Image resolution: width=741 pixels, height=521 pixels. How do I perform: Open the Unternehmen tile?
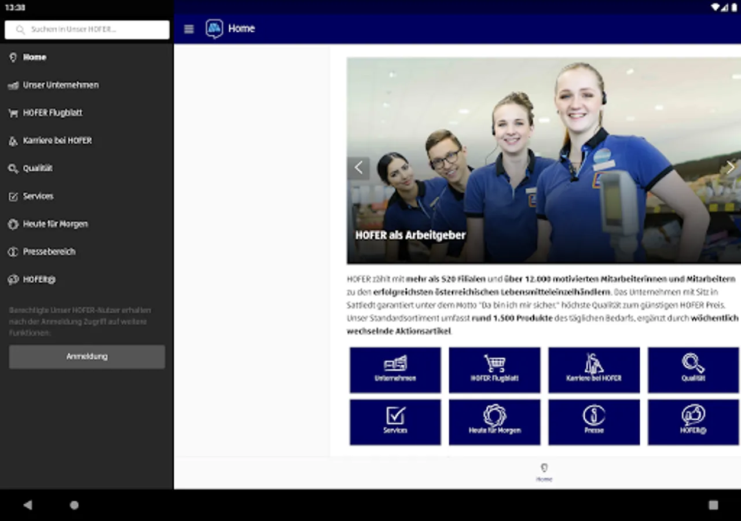coord(395,370)
